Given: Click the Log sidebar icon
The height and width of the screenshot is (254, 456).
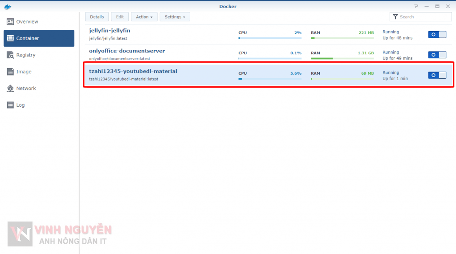Looking at the screenshot, I should [10, 105].
